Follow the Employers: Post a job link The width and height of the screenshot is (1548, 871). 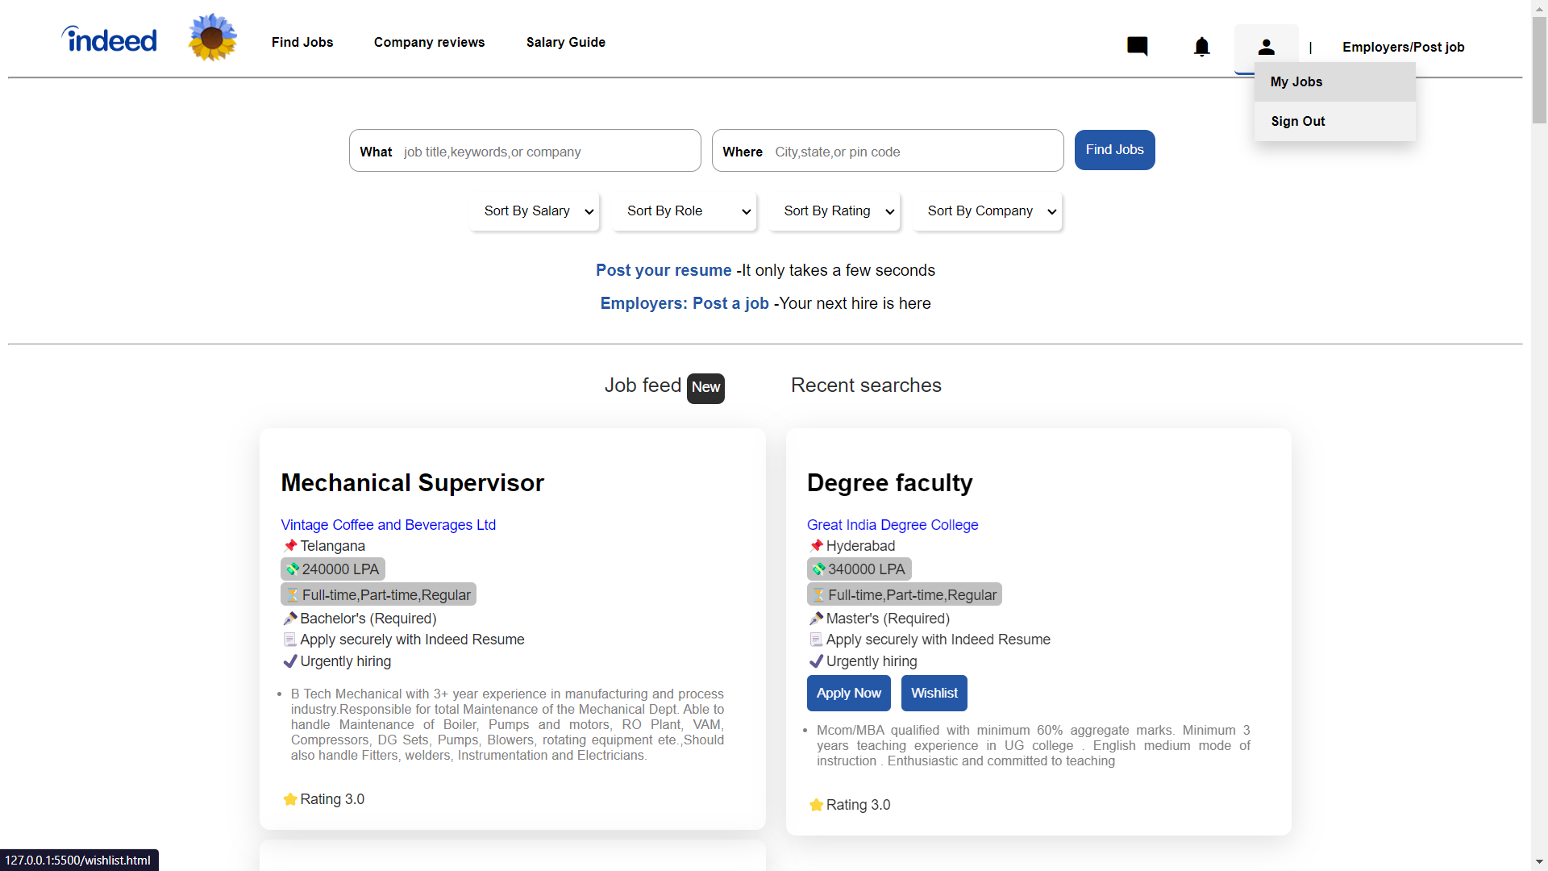[x=685, y=303]
